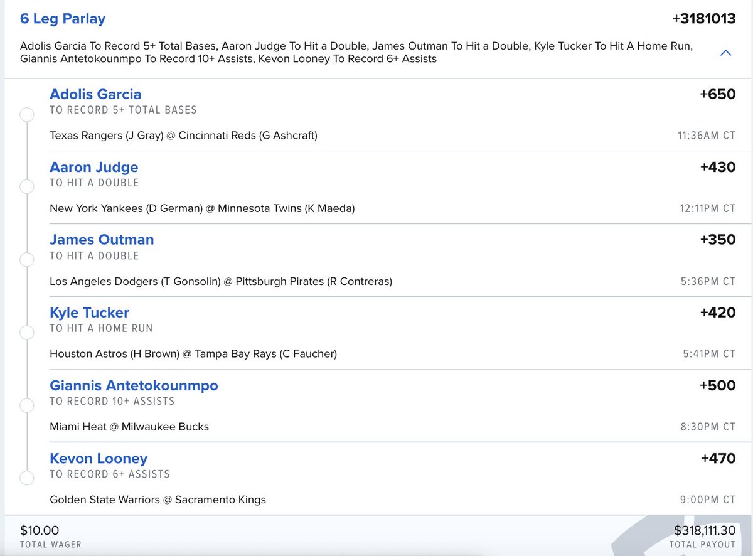Viewport: 753px width, 556px height.
Task: Click TO HIT A DOUBLE under James Outman
Action: click(94, 255)
